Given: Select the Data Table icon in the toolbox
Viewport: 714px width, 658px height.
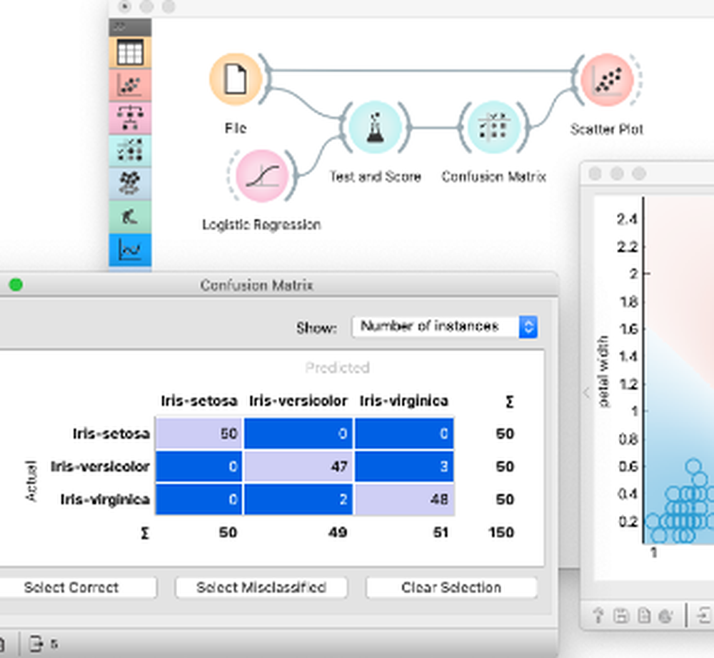Looking at the screenshot, I should [x=131, y=53].
